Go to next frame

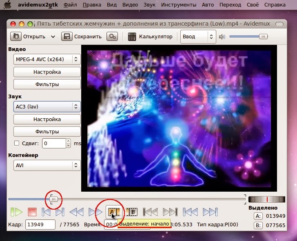(60, 212)
